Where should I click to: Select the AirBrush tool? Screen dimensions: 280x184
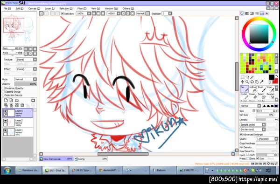point(253,89)
